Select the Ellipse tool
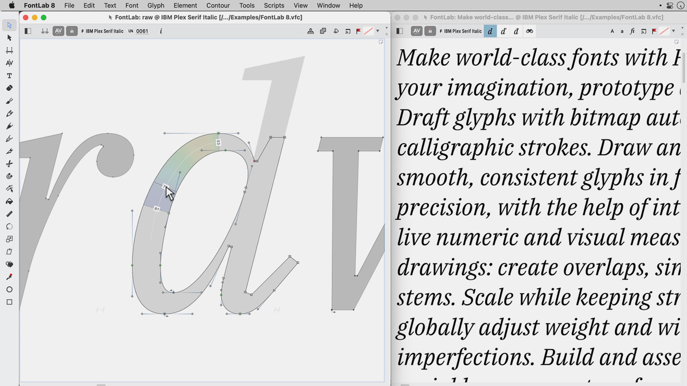The width and height of the screenshot is (687, 386). pyautogui.click(x=9, y=289)
